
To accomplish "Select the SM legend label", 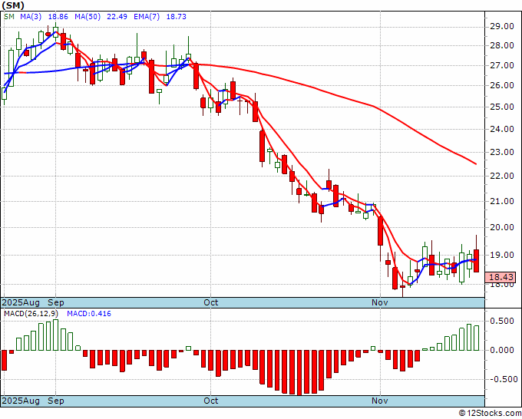I will tap(9, 16).
